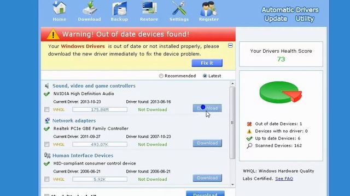
Task: Click the Human Interface Devices category icon
Action: (x=47, y=155)
